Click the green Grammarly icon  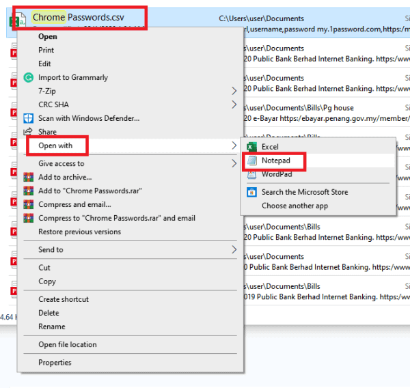pos(28,77)
